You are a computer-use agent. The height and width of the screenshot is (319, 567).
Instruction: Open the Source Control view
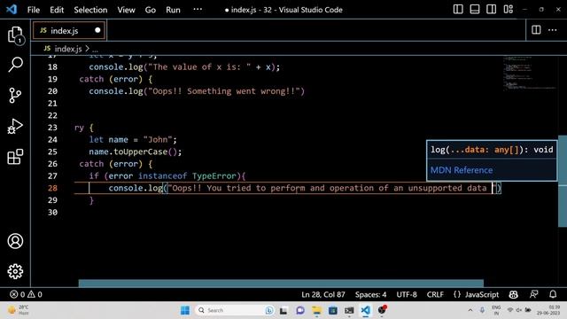pos(15,96)
